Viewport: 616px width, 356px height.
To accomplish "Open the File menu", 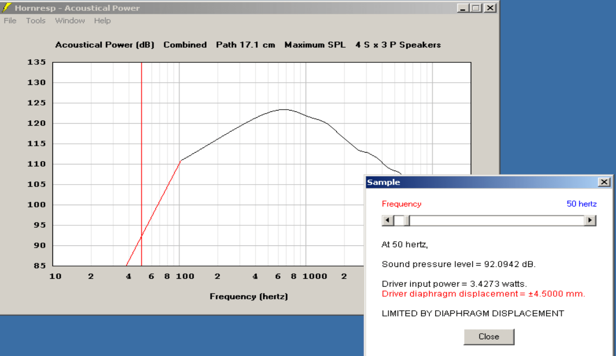I will pos(10,21).
